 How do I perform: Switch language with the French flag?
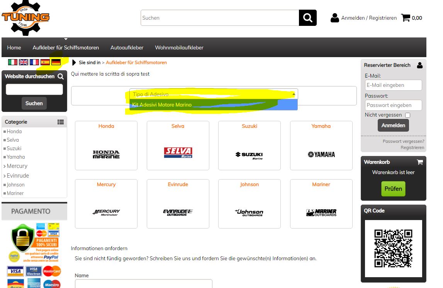click(x=34, y=62)
